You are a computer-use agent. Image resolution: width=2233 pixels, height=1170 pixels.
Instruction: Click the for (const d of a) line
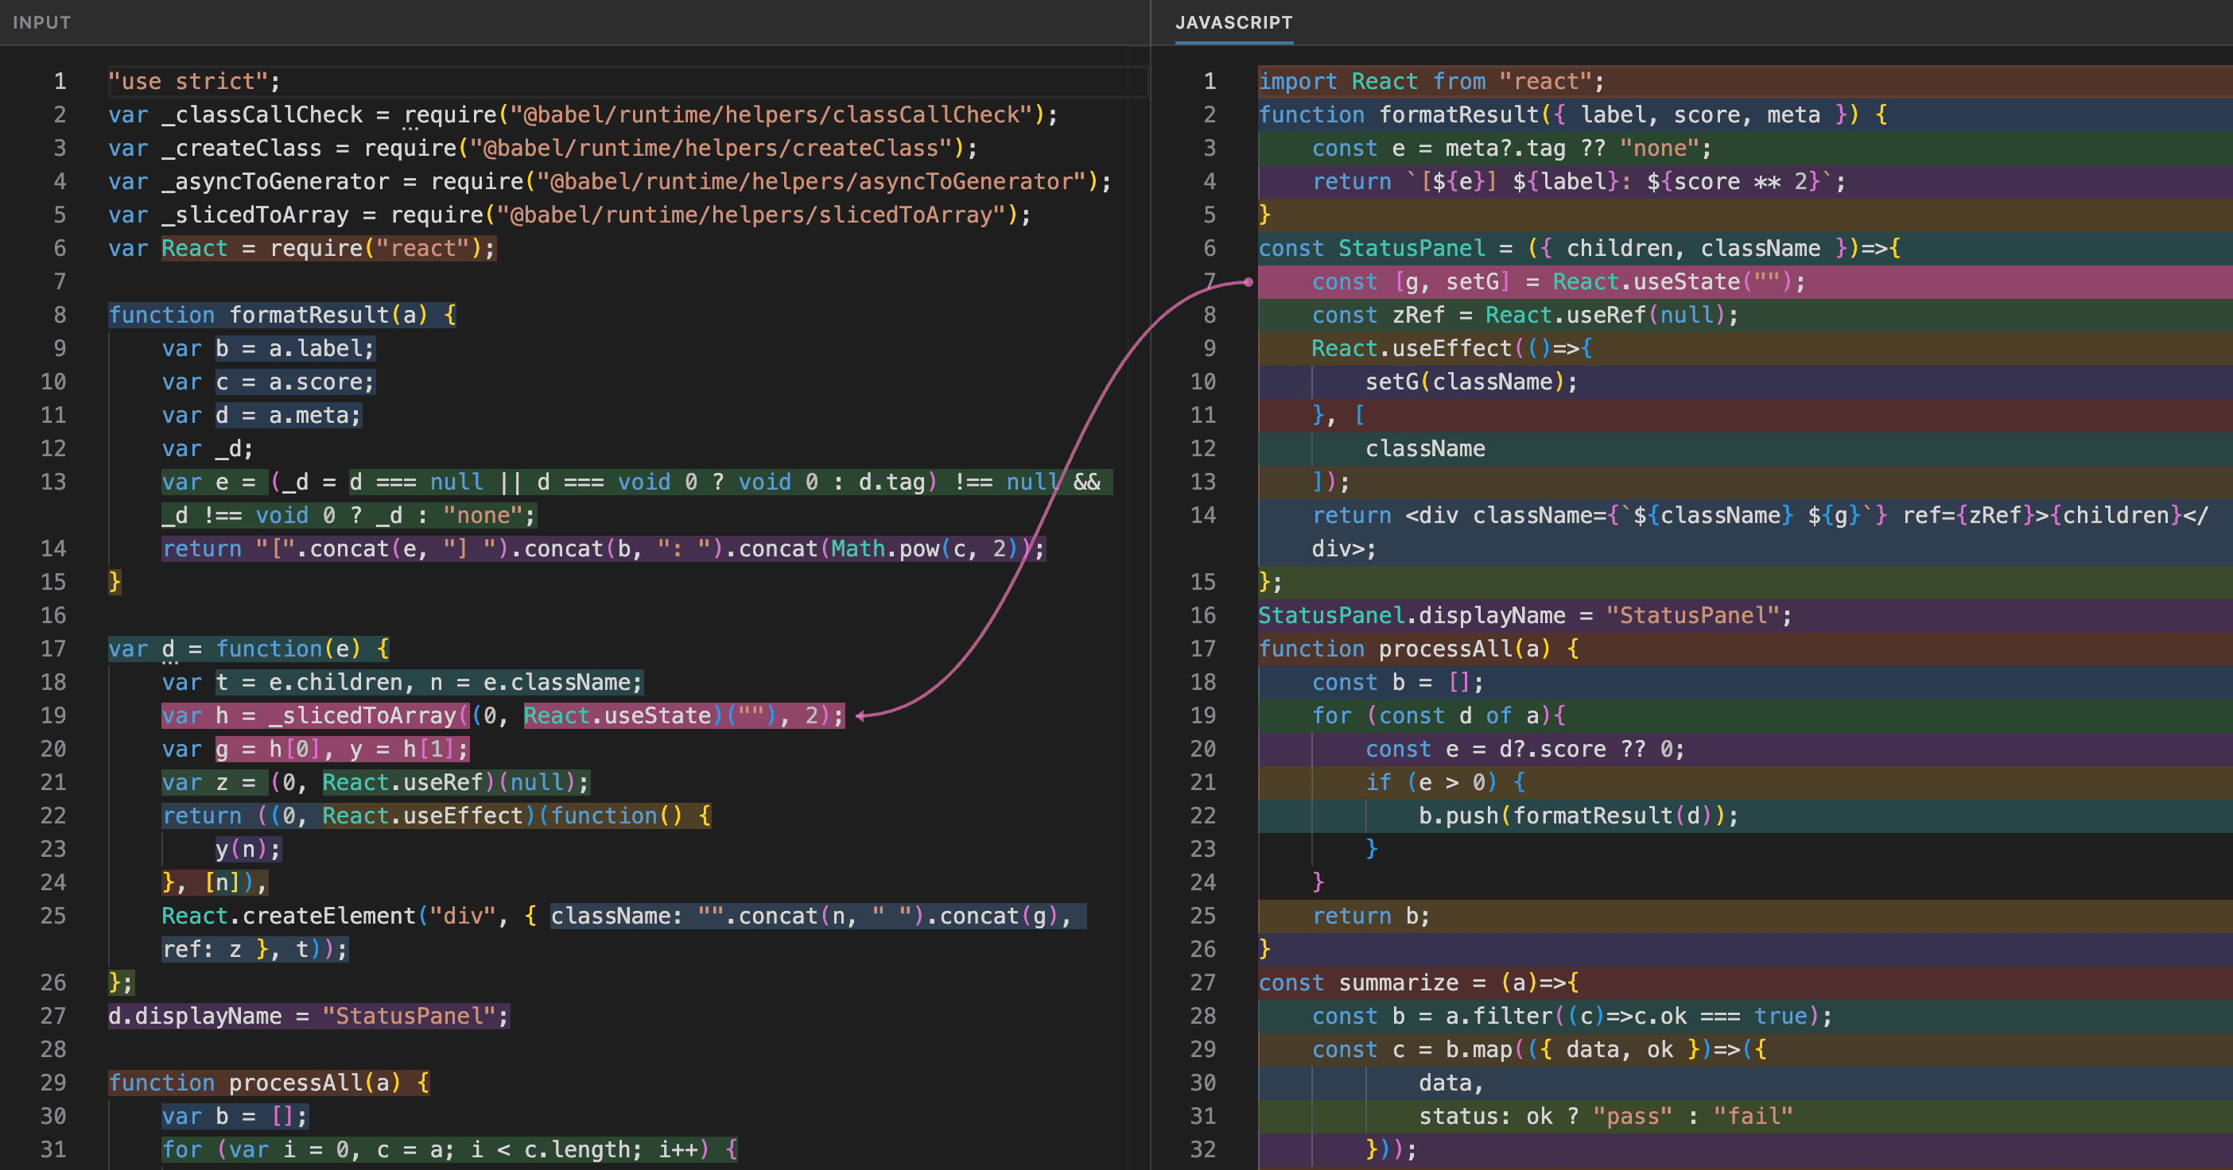1438,716
